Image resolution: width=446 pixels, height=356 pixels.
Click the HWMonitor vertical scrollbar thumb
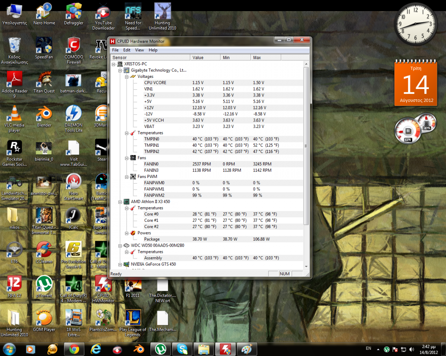[x=306, y=146]
